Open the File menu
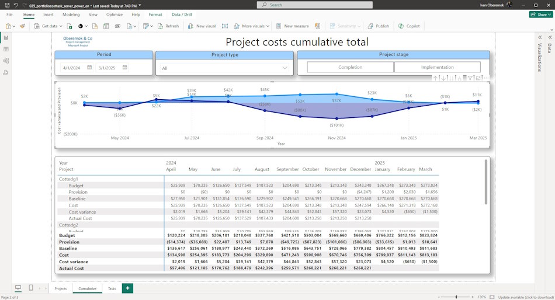 click(9, 15)
